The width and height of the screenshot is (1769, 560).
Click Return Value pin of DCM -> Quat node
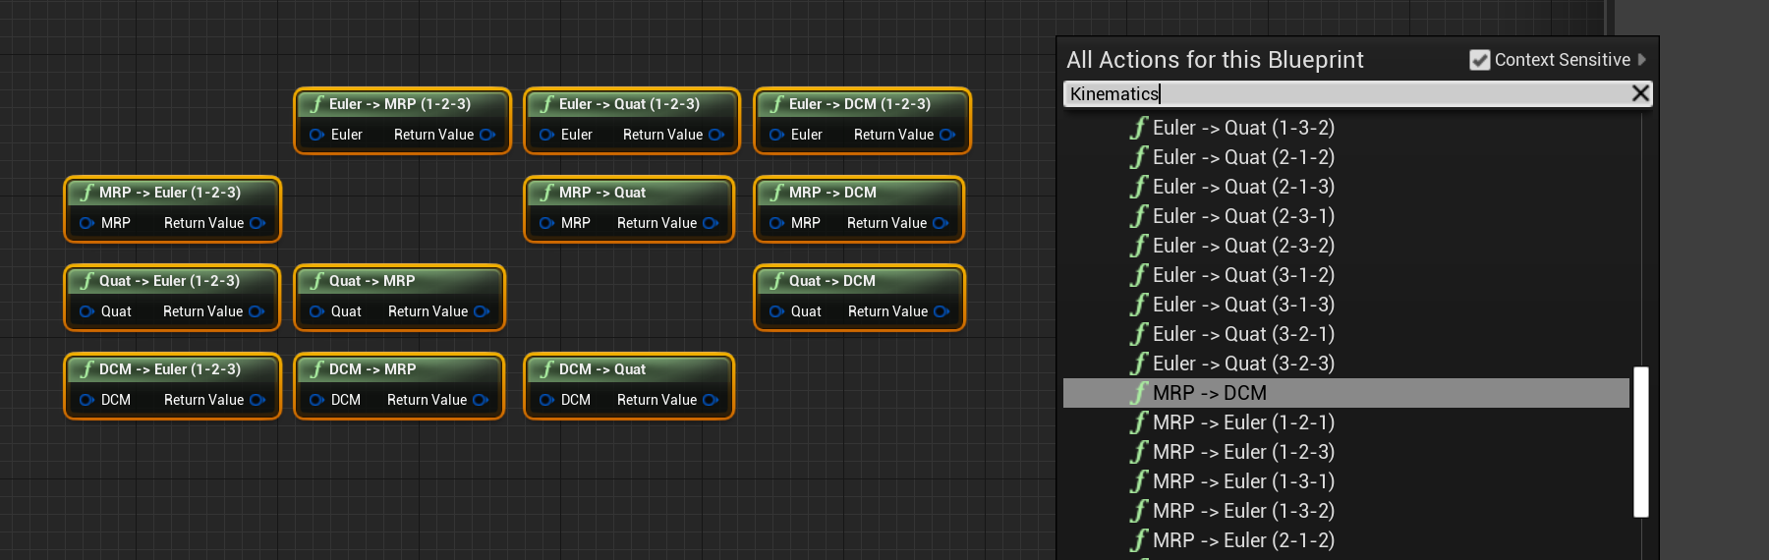pyautogui.click(x=711, y=400)
